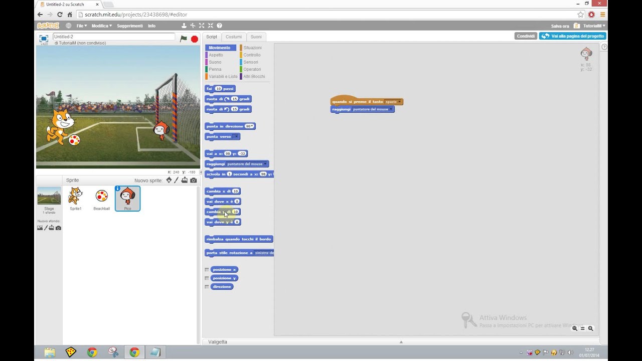Click the Block help question mark icon
This screenshot has height=361, width=642.
[x=219, y=26]
